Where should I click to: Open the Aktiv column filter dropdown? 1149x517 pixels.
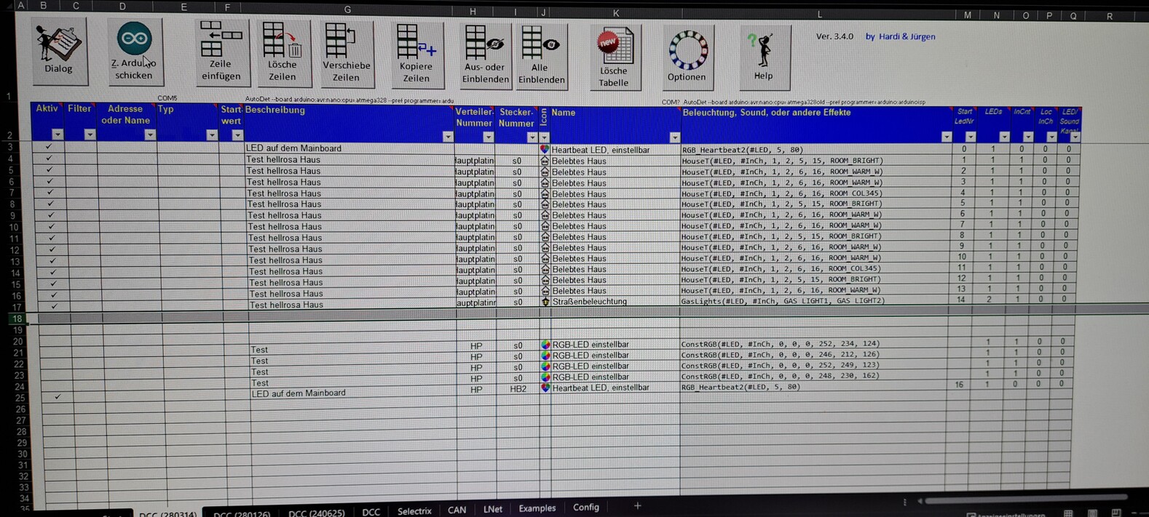tap(58, 135)
